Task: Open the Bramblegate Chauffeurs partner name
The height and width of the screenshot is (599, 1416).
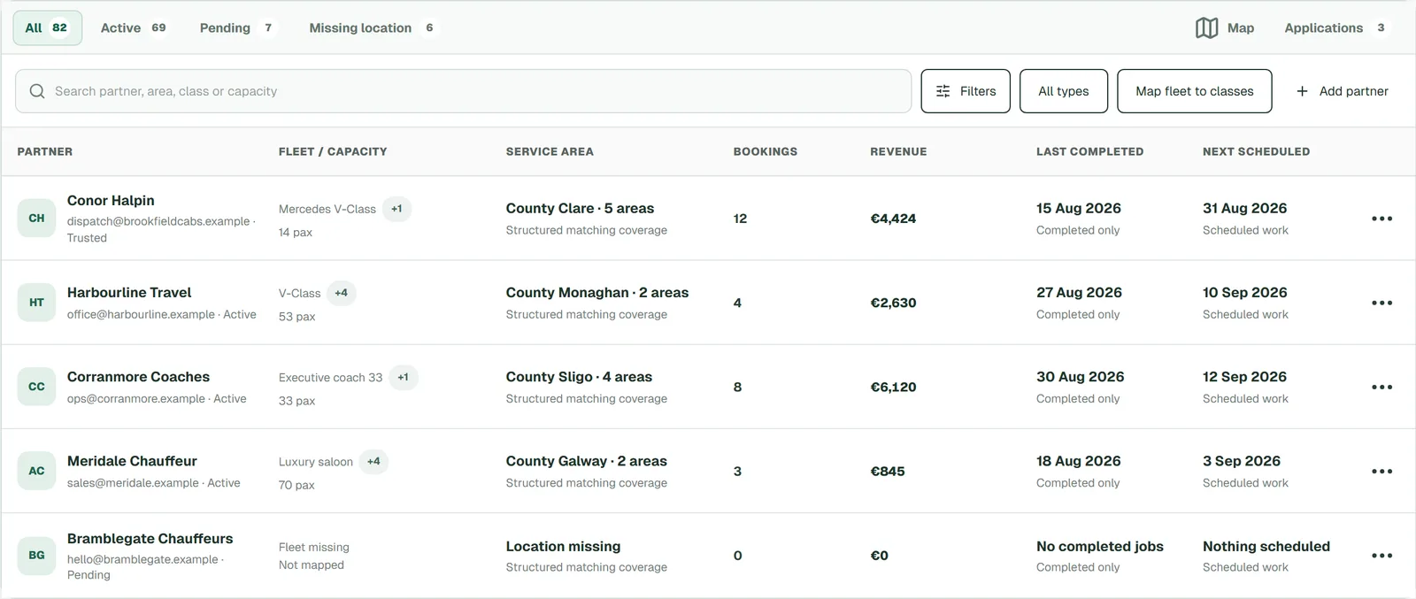Action: point(150,539)
